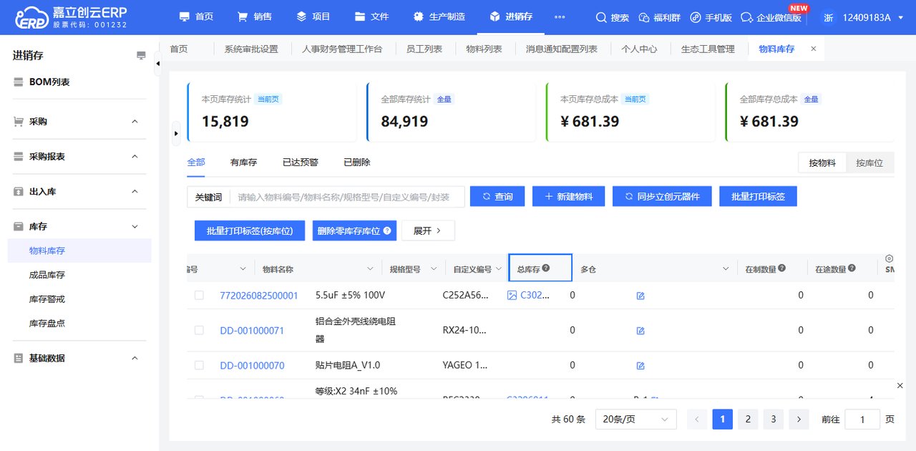Image resolution: width=916 pixels, height=451 pixels.
Task: Switch to the 系统审批设置 page tab
Action: click(250, 49)
